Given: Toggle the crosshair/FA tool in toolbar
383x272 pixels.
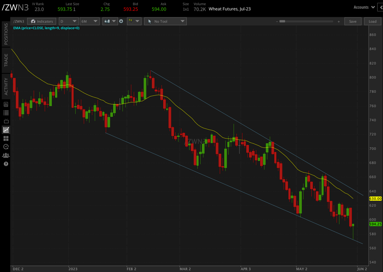Looking at the screenshot, I should tap(130, 21).
